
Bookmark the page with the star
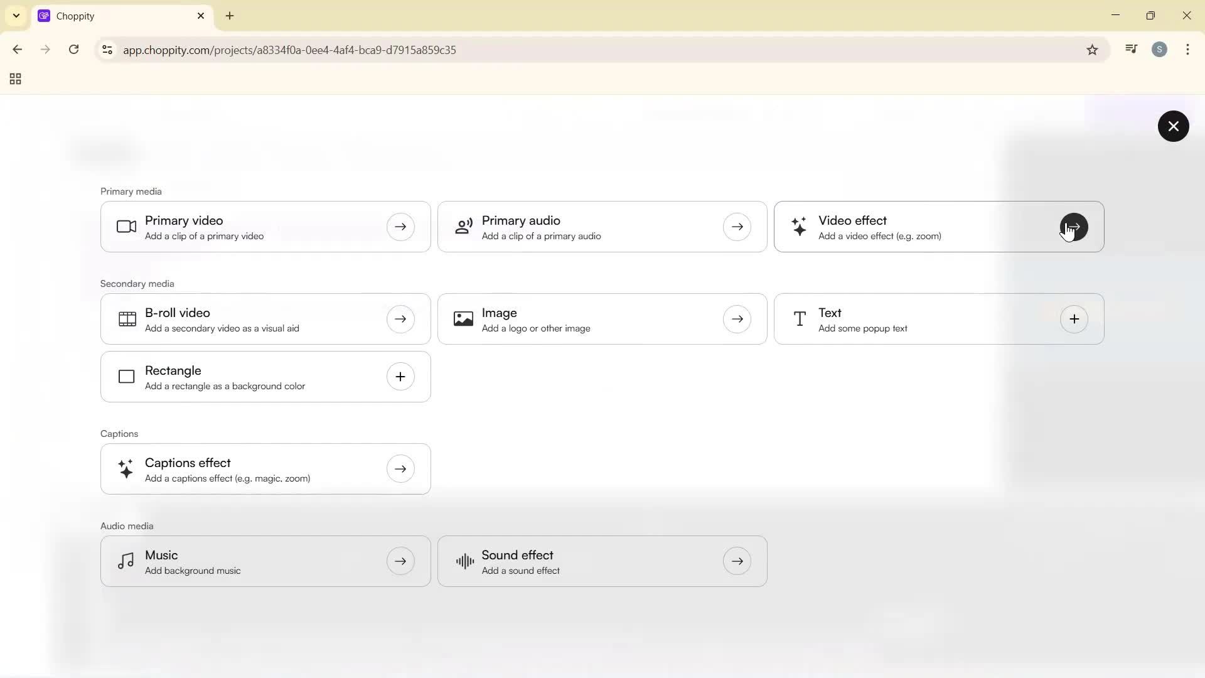[1092, 50]
